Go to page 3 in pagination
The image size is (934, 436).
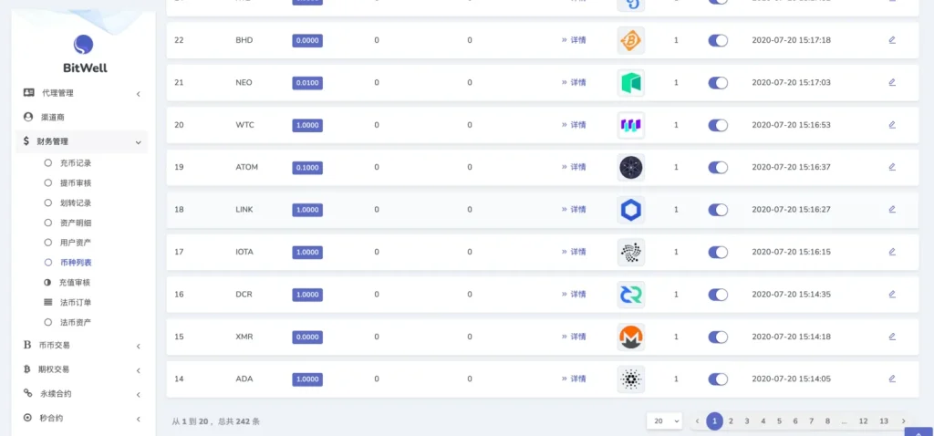pyautogui.click(x=746, y=421)
